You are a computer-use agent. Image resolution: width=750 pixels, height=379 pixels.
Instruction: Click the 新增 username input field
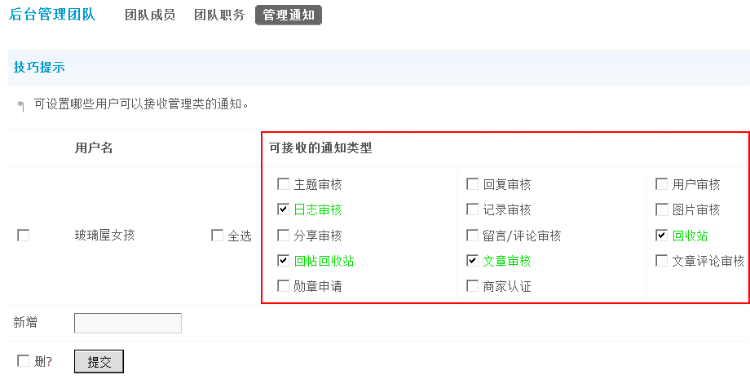[x=127, y=324]
